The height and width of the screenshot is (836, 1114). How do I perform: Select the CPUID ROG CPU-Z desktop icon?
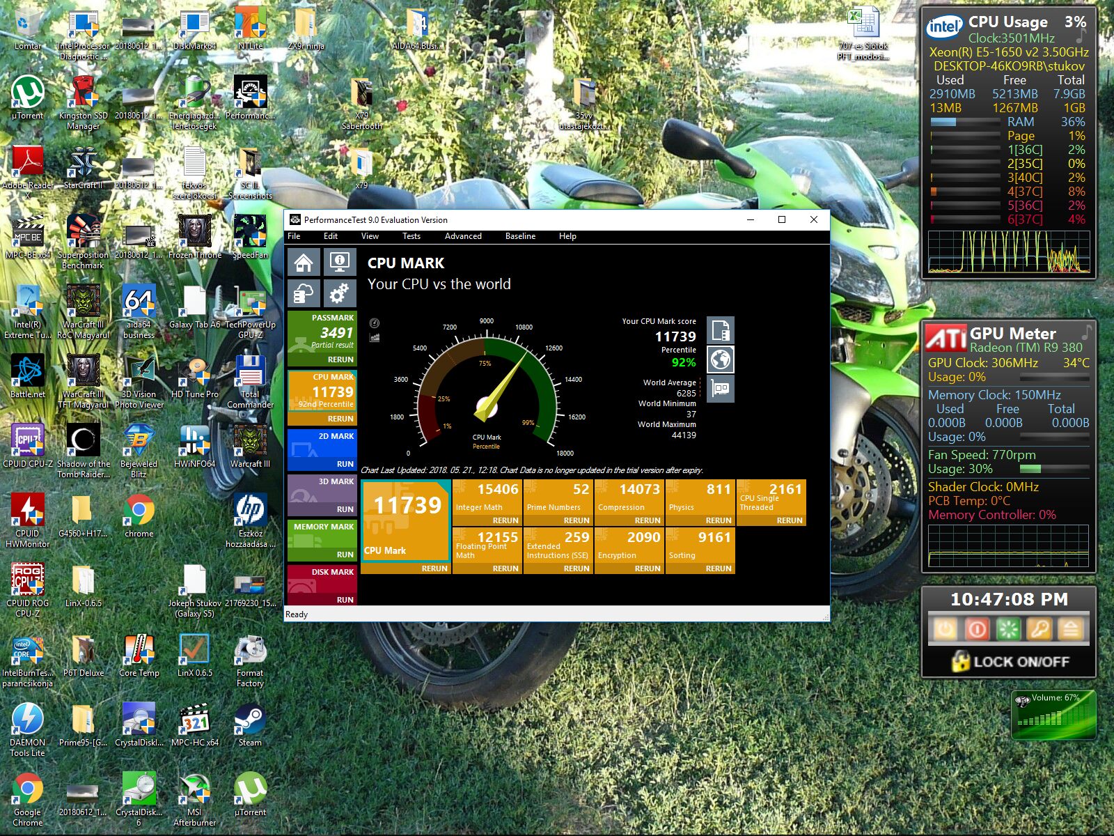coord(28,589)
